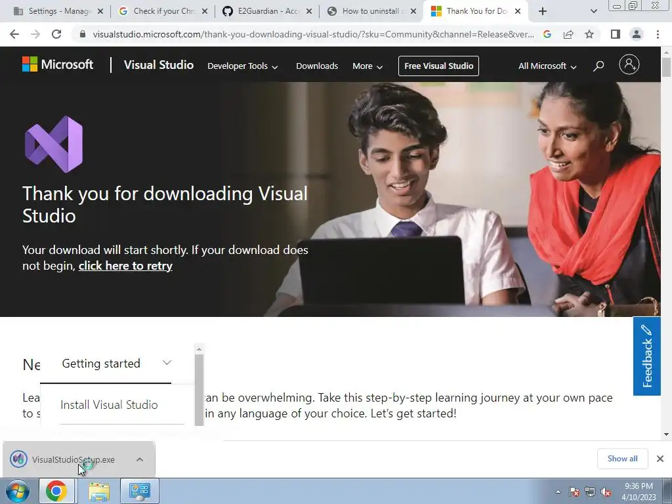Screen dimensions: 672x504
Task: Bookmark this page with star icon
Action: pyautogui.click(x=589, y=34)
